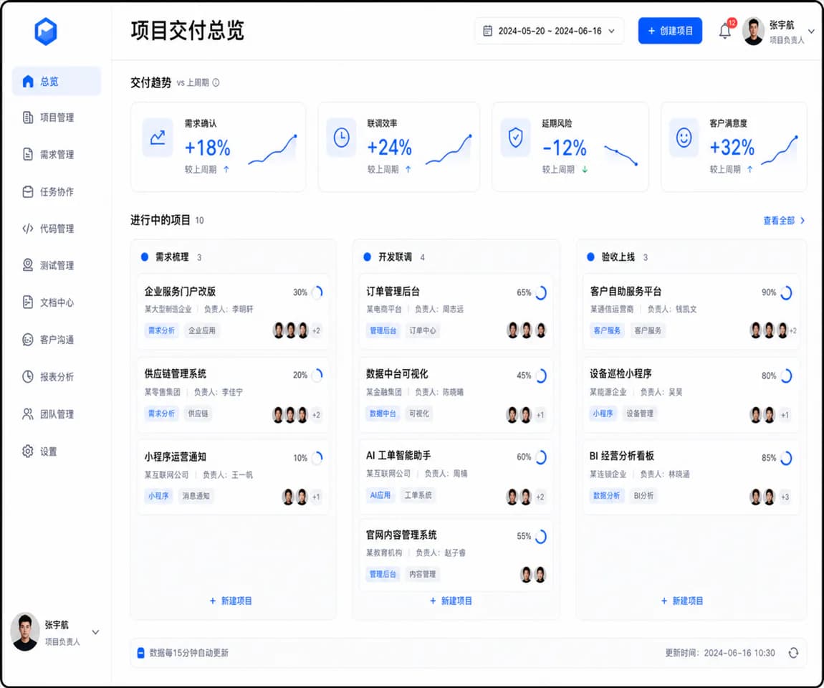Expand the top-right user menu chevron
This screenshot has width=824, height=688.
point(811,32)
